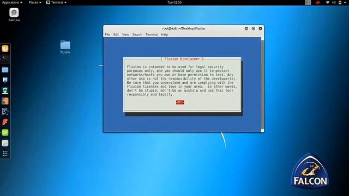Open the terminal icon in the dock
Image resolution: width=349 pixels, height=196 pixels.
point(5,59)
